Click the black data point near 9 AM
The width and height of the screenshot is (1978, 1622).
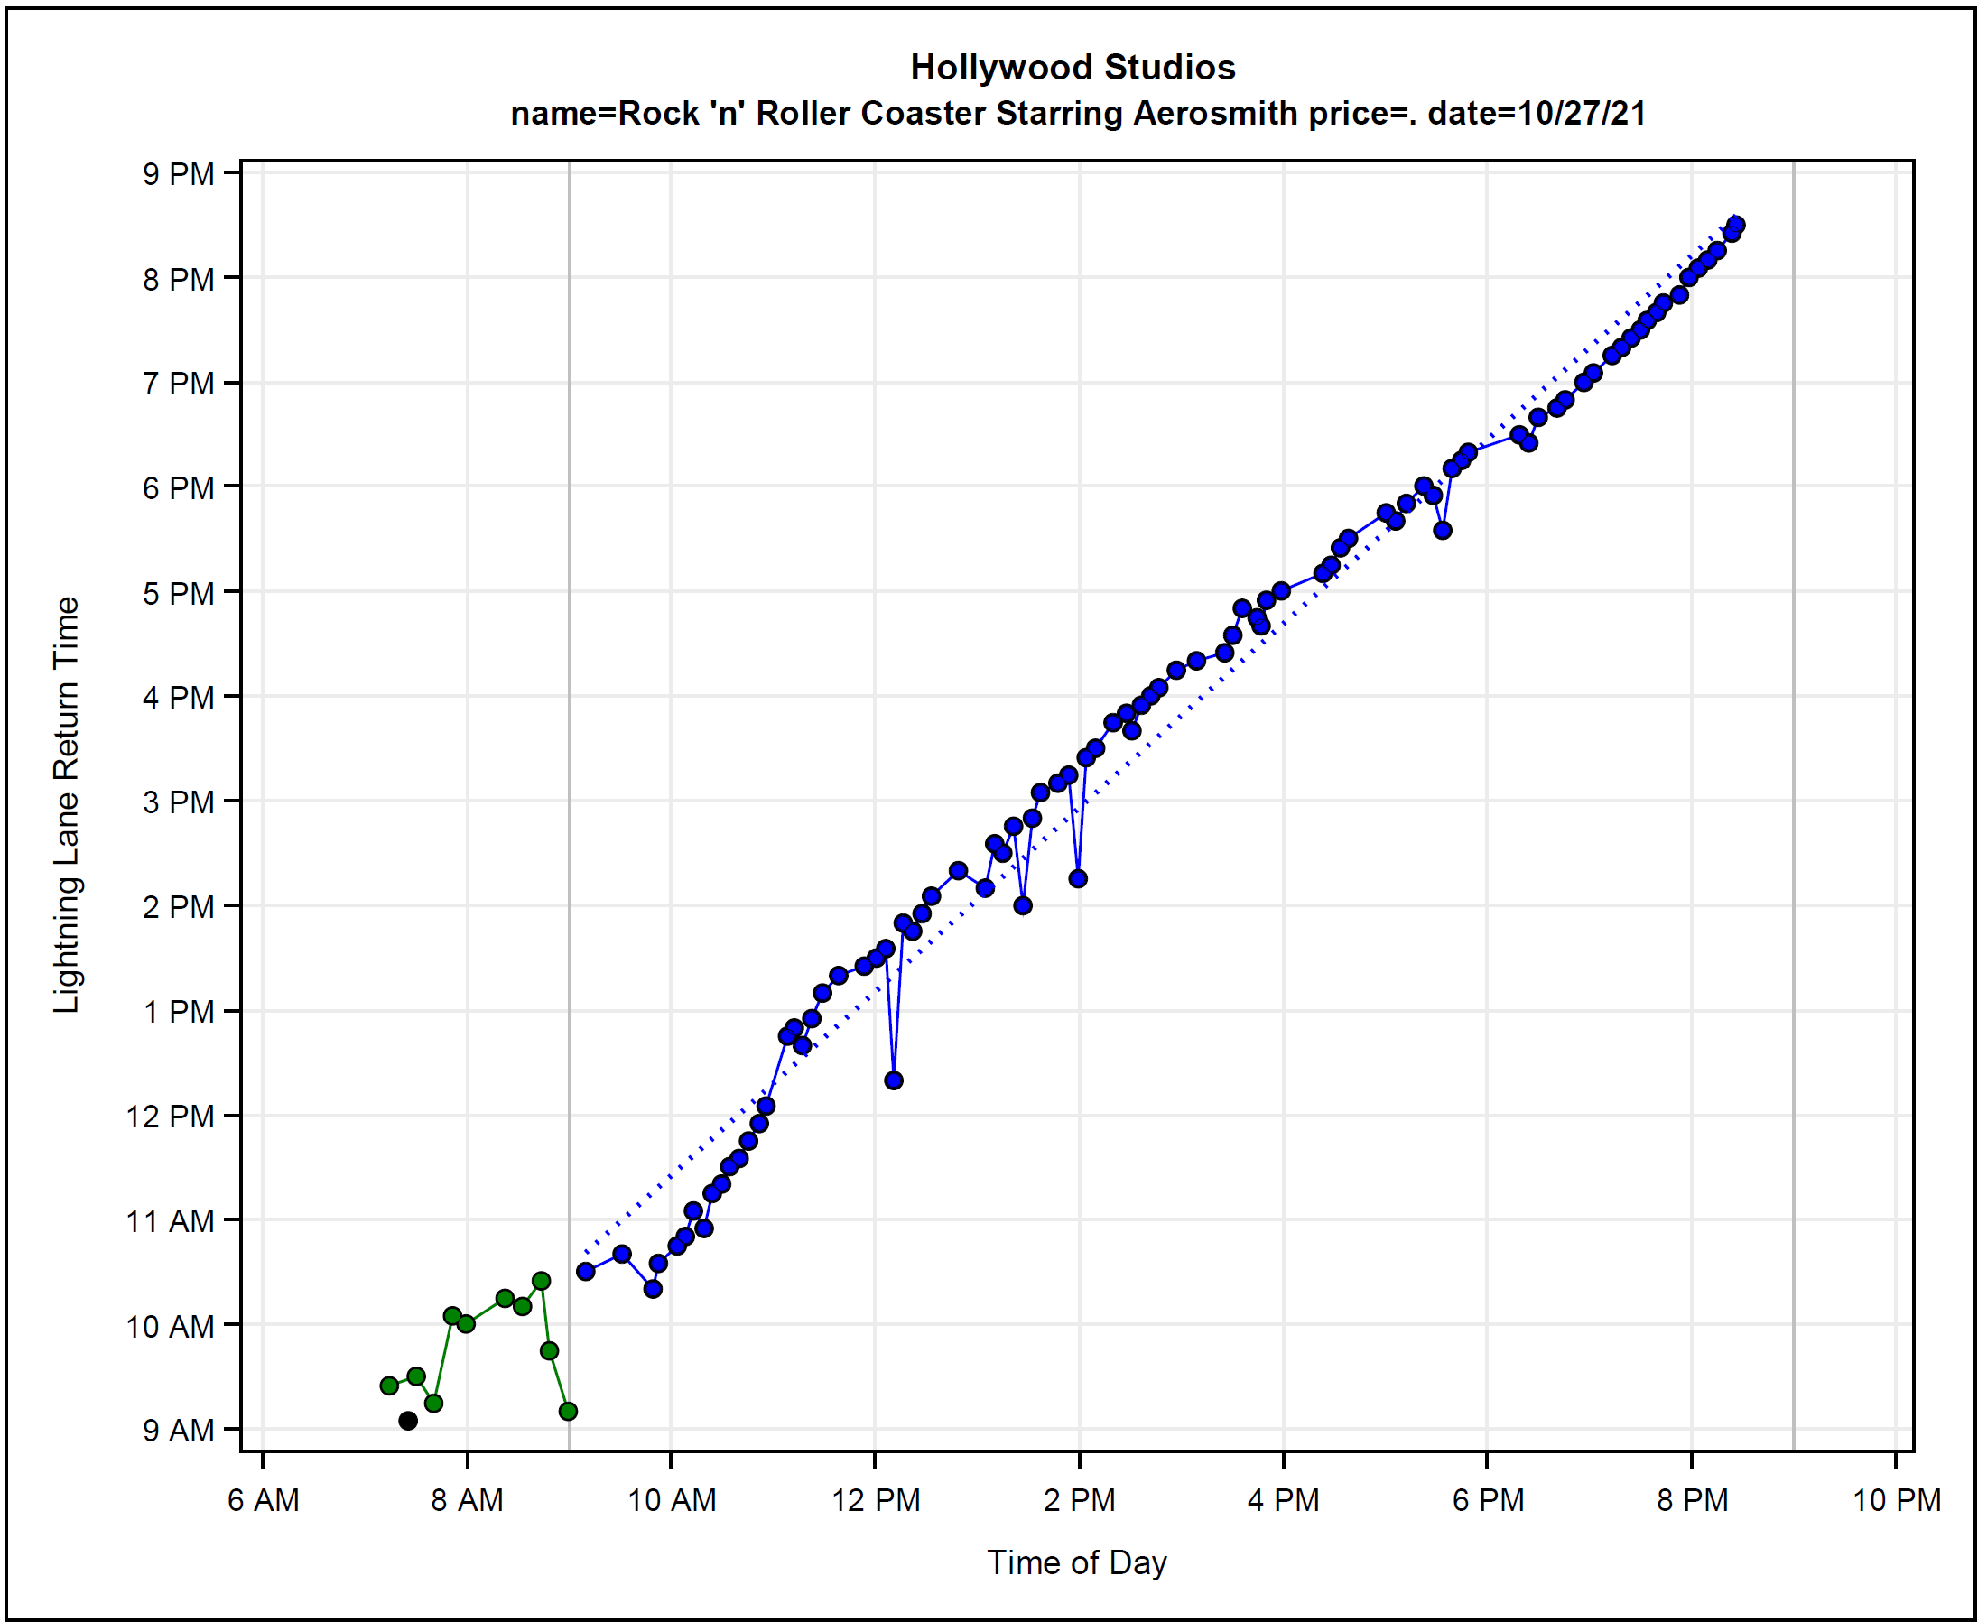point(407,1420)
